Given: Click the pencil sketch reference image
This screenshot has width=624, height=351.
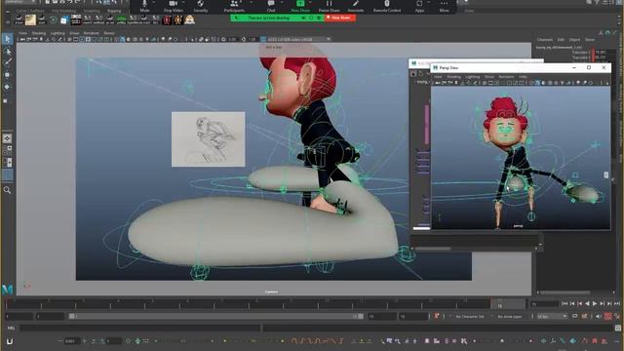Looking at the screenshot, I should 208,139.
